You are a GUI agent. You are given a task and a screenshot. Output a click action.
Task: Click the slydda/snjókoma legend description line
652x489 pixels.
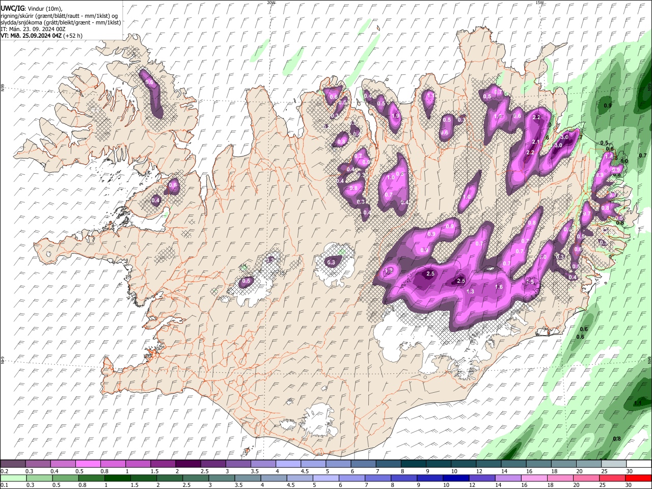click(61, 22)
